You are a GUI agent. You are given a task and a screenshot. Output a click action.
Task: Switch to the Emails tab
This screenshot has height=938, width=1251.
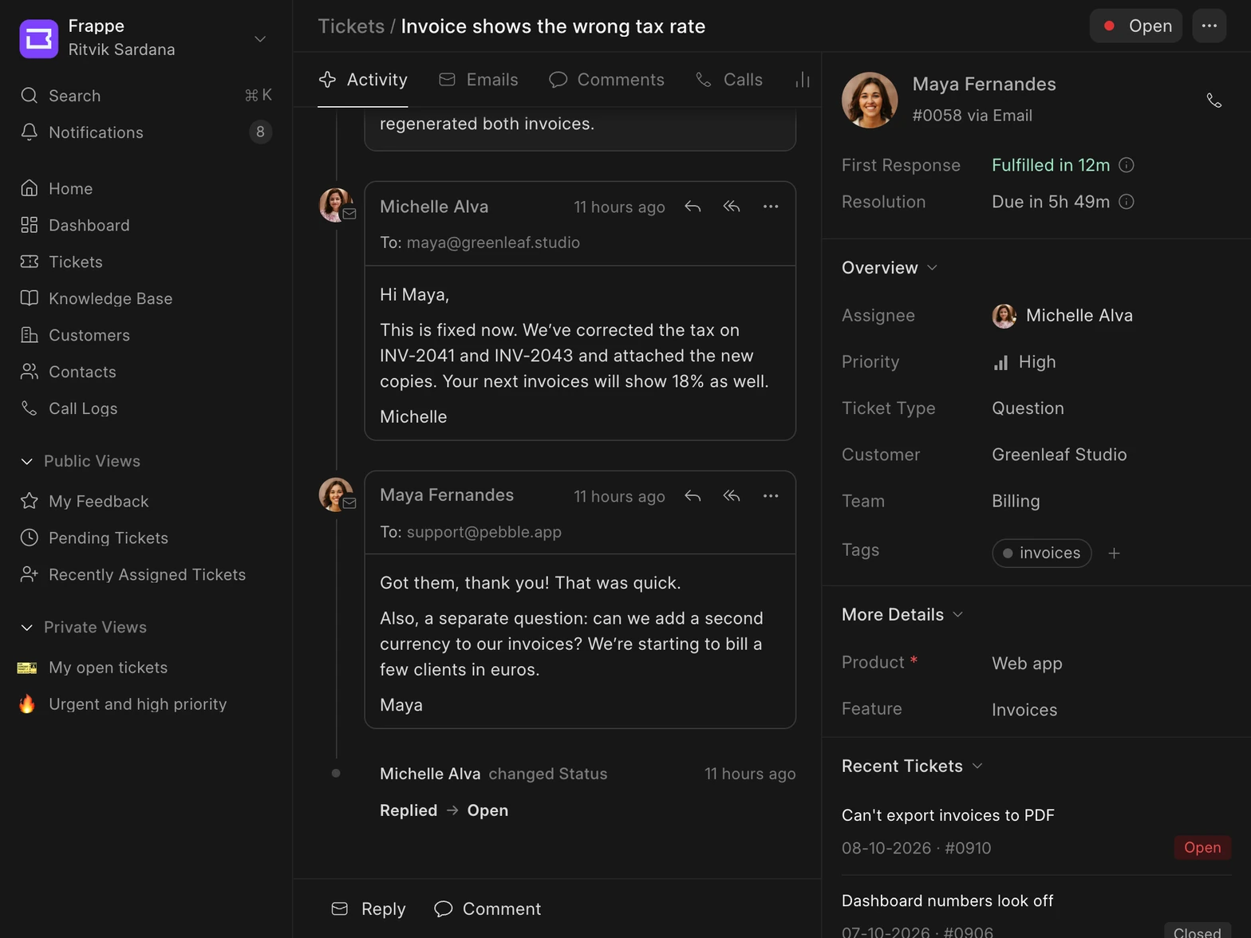point(479,80)
